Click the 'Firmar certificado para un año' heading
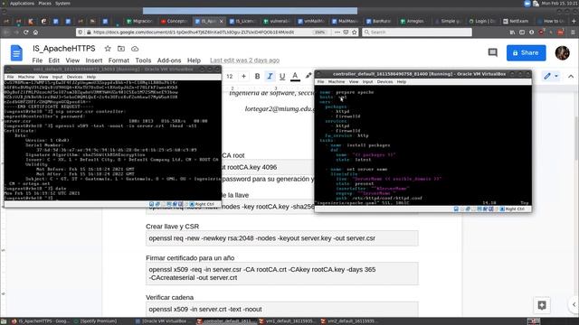 [190, 258]
